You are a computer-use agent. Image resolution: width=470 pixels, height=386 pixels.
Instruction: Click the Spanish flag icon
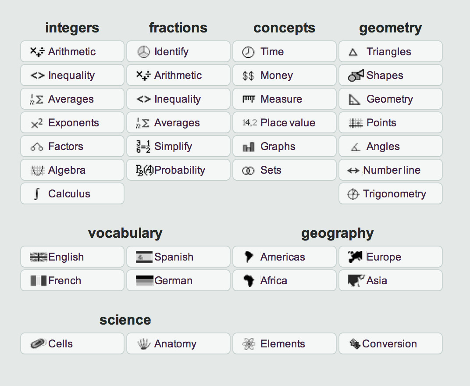click(x=144, y=257)
